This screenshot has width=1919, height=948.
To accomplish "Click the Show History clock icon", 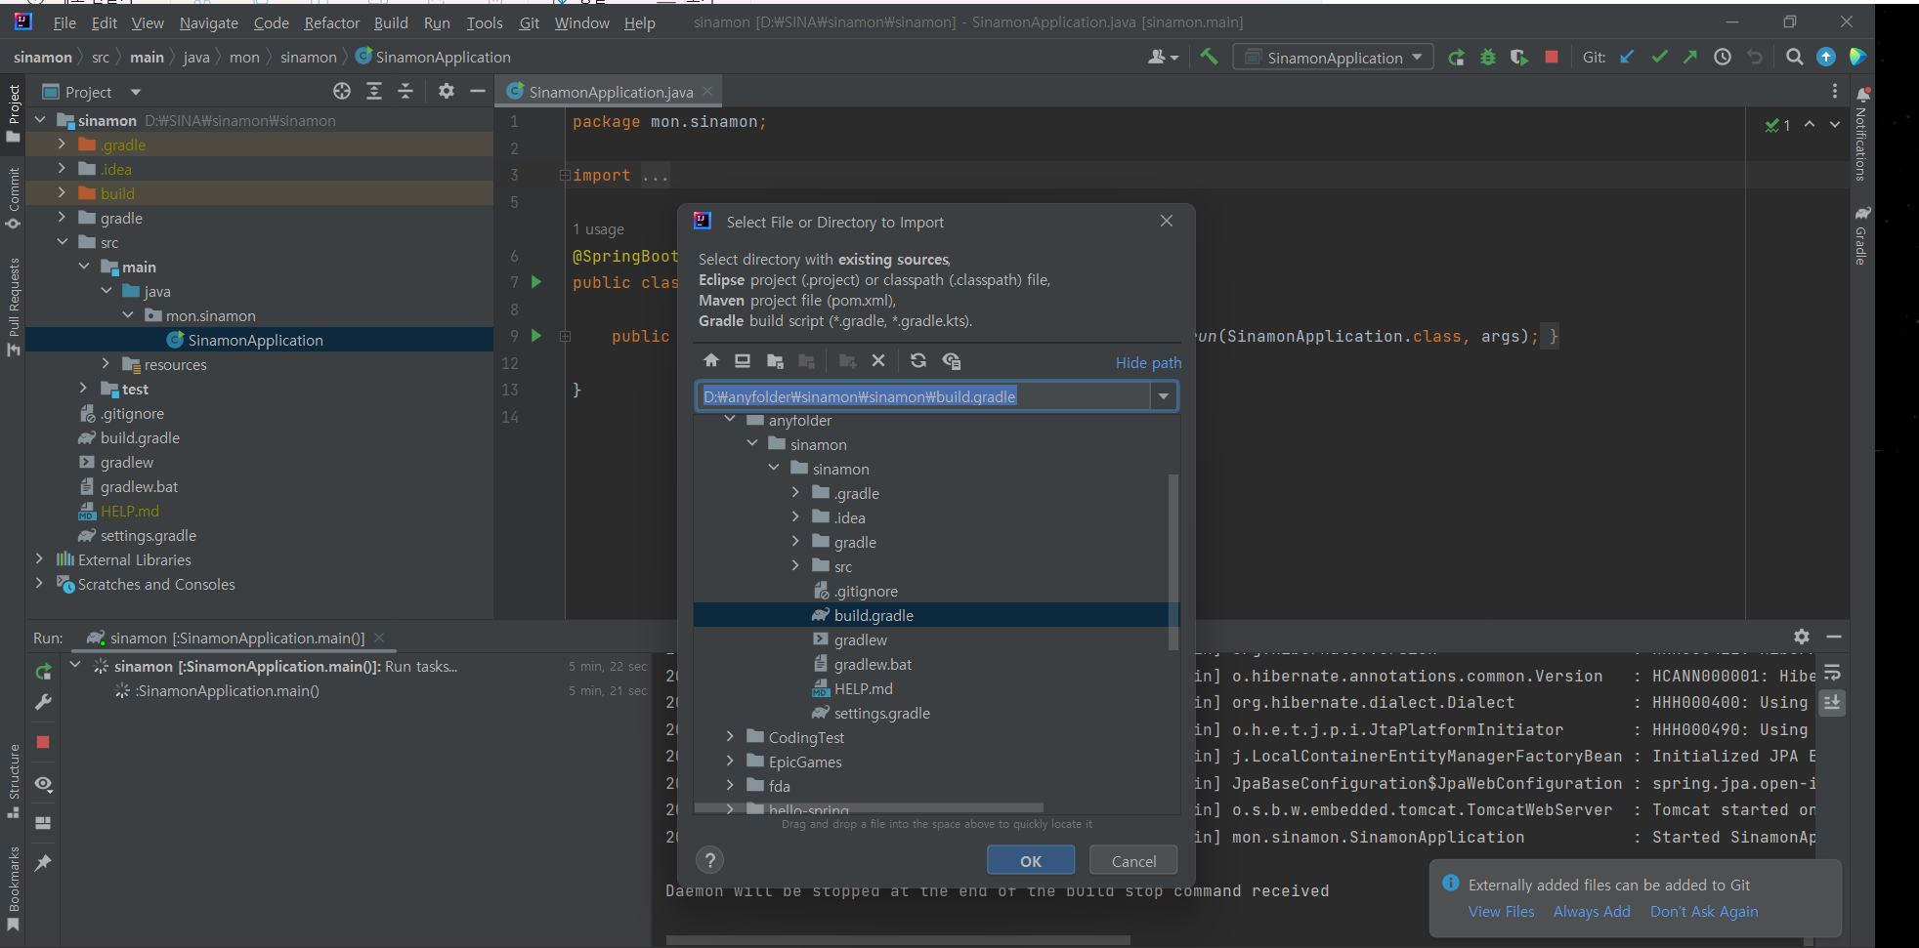I will pyautogui.click(x=1723, y=57).
